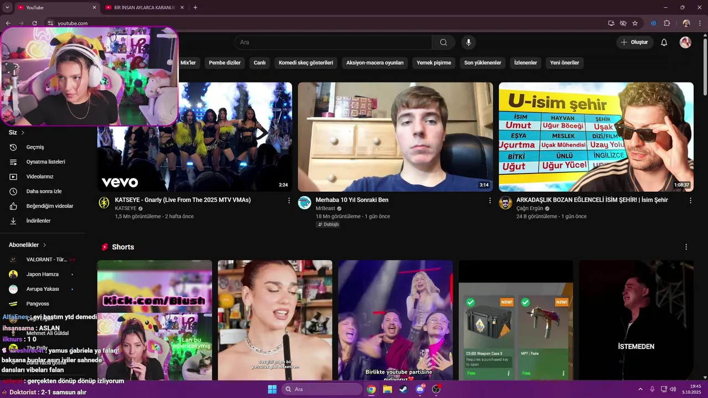This screenshot has height=398, width=708.
Task: Click the Oluştur create button
Action: coord(635,43)
